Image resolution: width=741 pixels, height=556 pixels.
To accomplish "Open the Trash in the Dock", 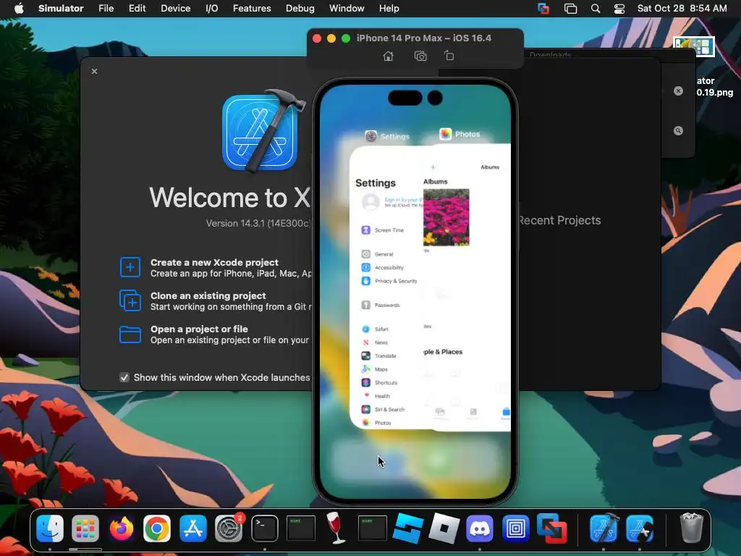I will point(691,528).
